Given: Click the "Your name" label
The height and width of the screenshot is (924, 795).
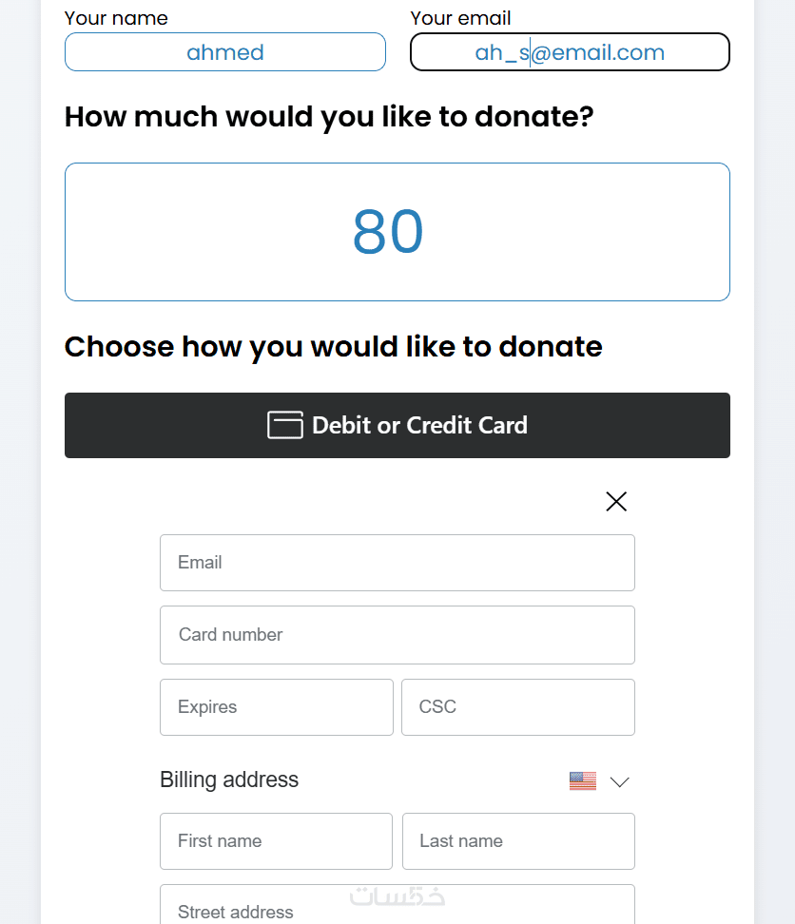Looking at the screenshot, I should pyautogui.click(x=116, y=18).
